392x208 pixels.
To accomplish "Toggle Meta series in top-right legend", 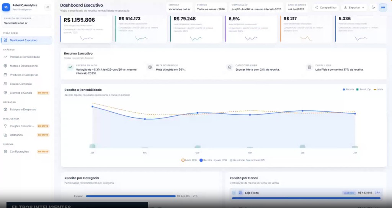I will click(378, 89).
